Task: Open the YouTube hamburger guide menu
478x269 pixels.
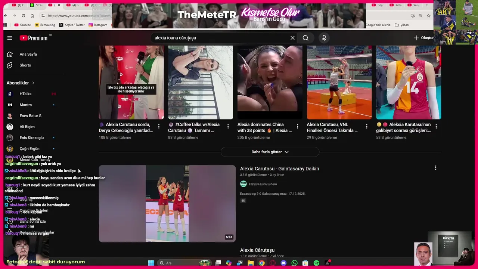Action: pyautogui.click(x=10, y=38)
